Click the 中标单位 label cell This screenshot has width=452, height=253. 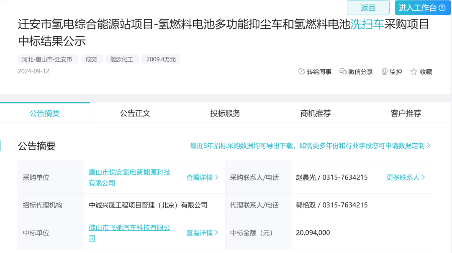pos(51,233)
